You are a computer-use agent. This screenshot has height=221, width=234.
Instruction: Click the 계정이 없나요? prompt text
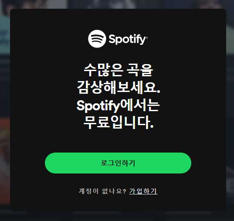coord(102,191)
